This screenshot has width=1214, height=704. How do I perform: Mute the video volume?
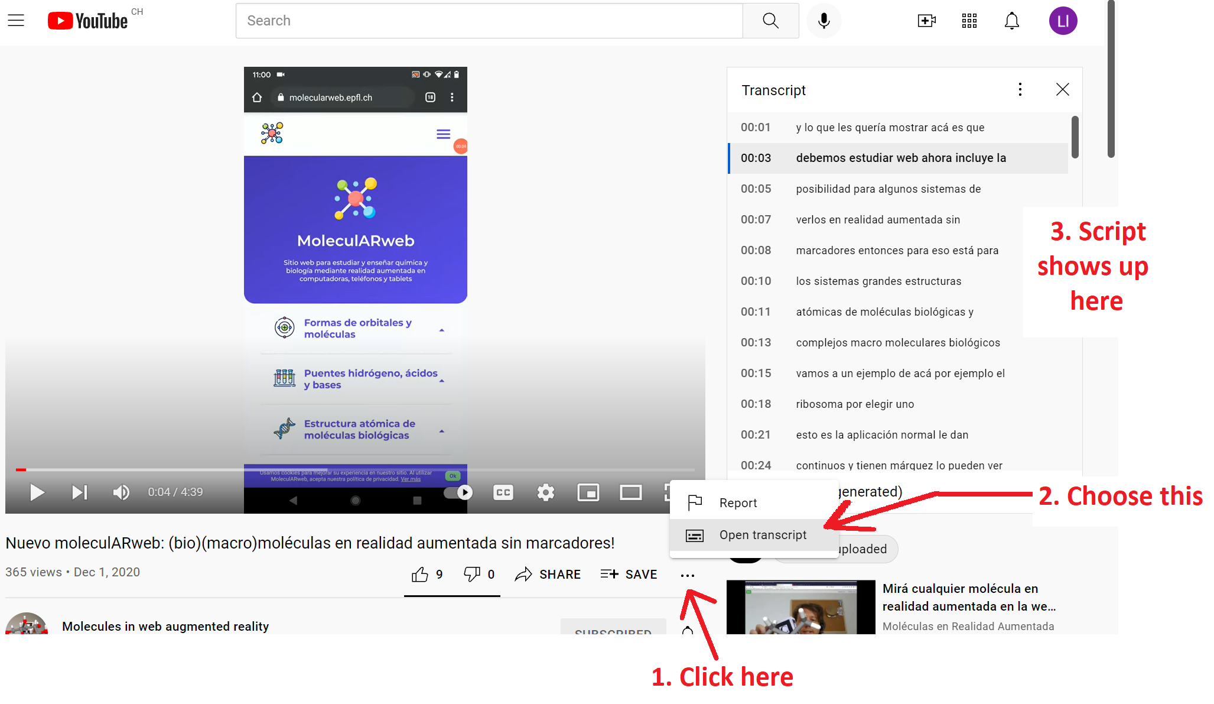121,492
